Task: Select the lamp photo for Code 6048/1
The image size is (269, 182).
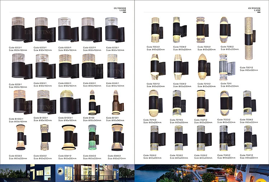Action: point(116,66)
